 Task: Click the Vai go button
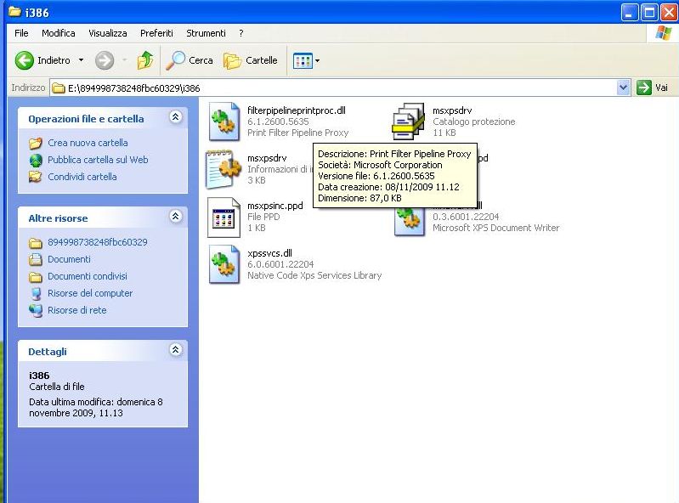click(653, 88)
